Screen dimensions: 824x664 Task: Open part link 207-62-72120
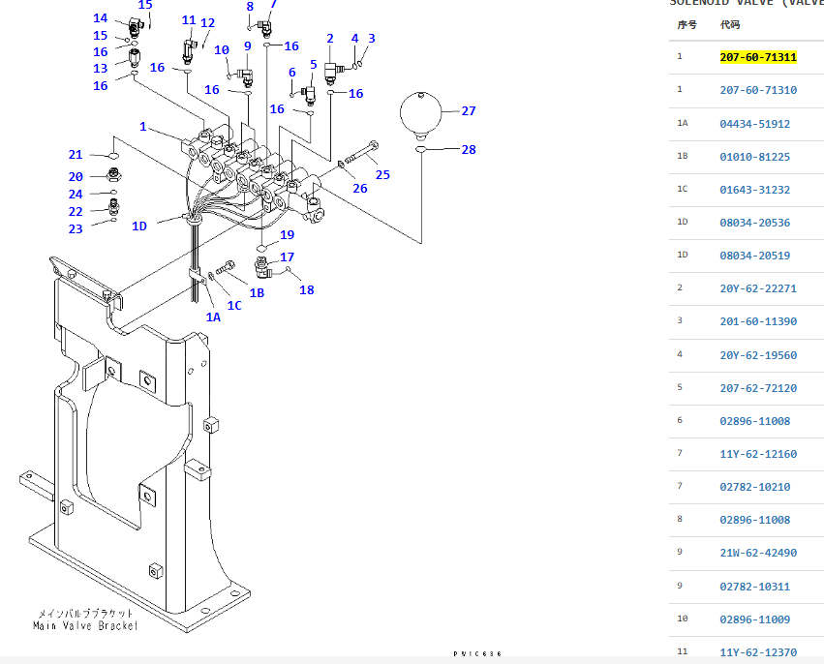pos(758,388)
